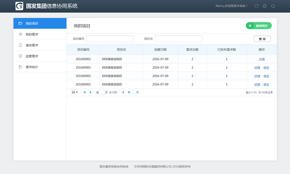This screenshot has height=174, width=290.
Task: Click the 查询 search button
Action: 262,39
